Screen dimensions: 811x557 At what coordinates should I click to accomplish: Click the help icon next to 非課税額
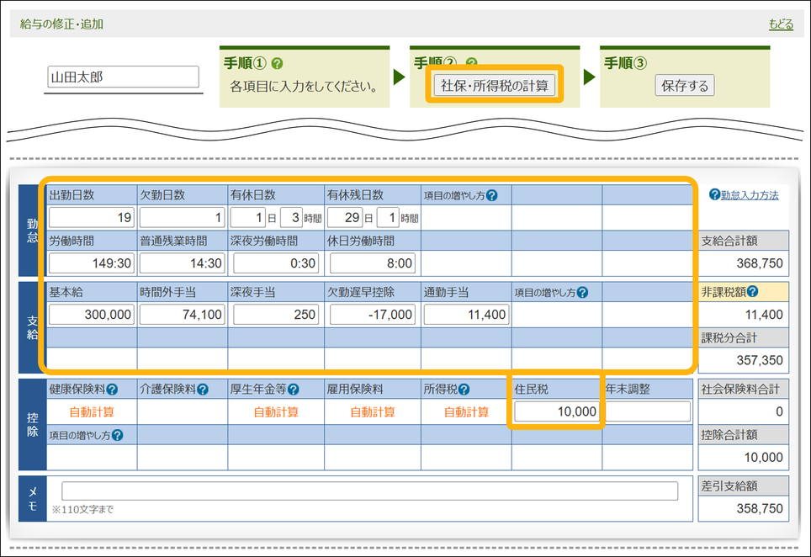click(753, 293)
